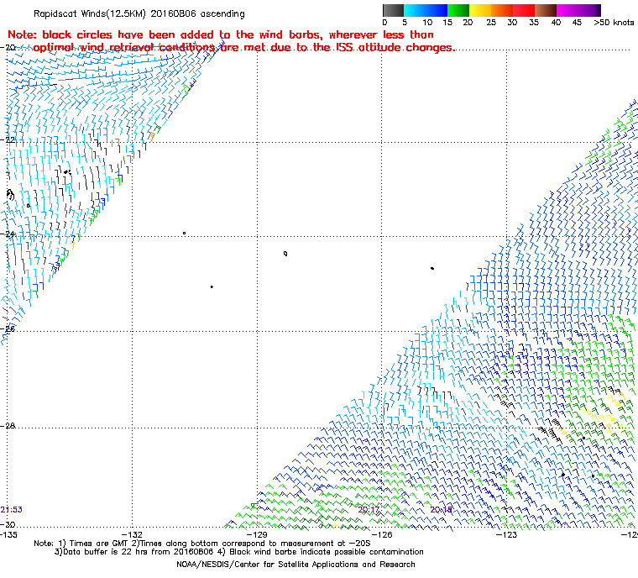Click the '20:18' swath time stamp
This screenshot has width=638, height=578.
point(441,510)
